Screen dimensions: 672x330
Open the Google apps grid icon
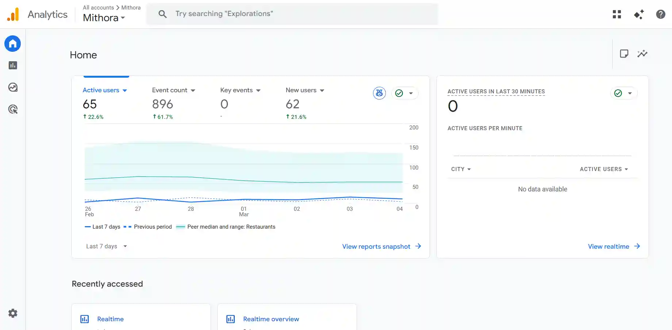click(617, 14)
